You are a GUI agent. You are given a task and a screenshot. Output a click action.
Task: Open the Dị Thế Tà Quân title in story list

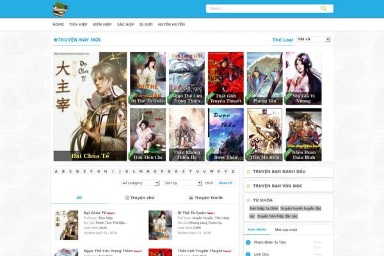coord(191,212)
